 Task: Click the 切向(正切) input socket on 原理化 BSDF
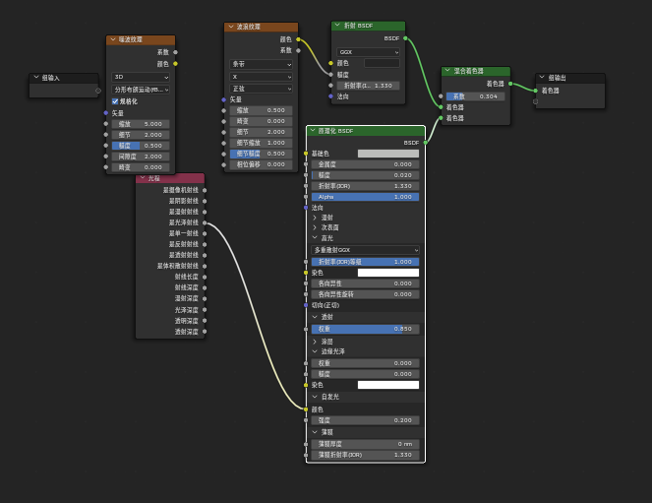pyautogui.click(x=306, y=305)
